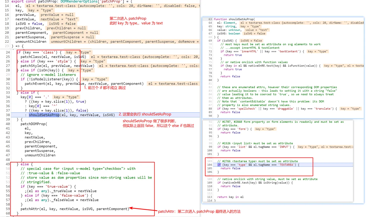Click comment 'these are enumerated attrs' line 82
Image resolution: width=368 pixels, height=217 pixels.
click(277, 87)
